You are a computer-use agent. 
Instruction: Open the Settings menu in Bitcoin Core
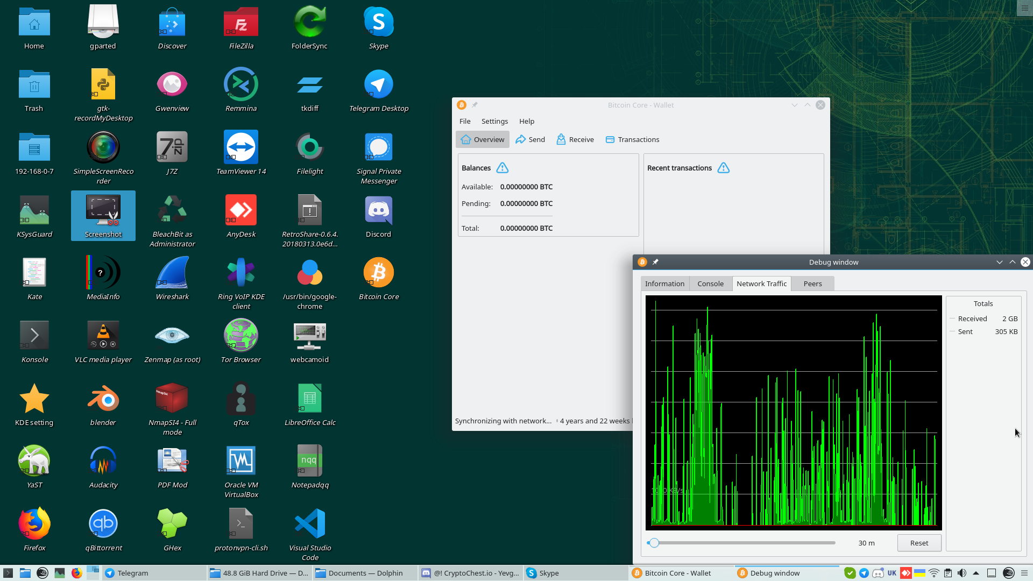[494, 121]
